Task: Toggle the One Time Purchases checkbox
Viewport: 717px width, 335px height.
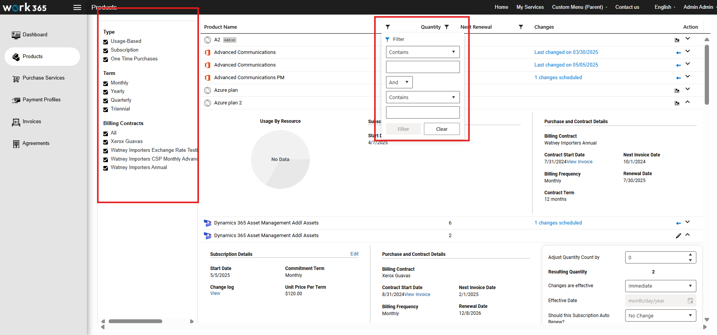Action: tap(106, 59)
